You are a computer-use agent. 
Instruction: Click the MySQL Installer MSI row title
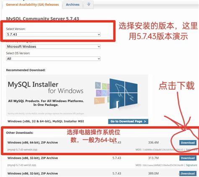pyautogui.click(x=46, y=121)
